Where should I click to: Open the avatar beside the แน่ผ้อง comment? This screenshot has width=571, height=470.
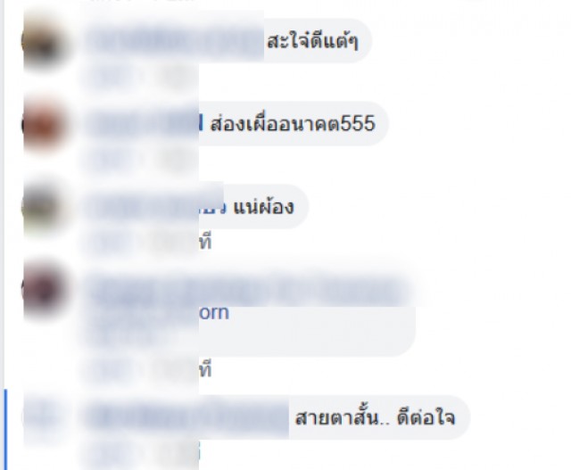[43, 207]
